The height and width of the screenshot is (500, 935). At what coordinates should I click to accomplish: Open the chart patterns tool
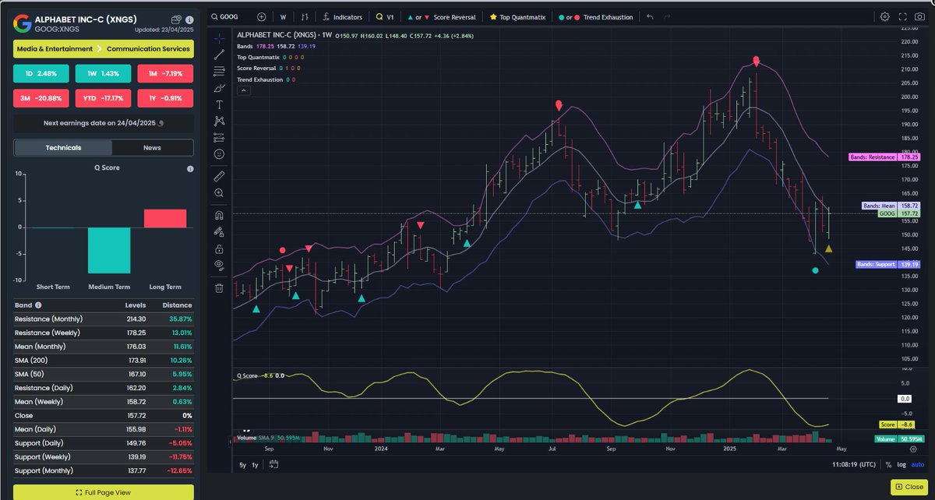219,121
